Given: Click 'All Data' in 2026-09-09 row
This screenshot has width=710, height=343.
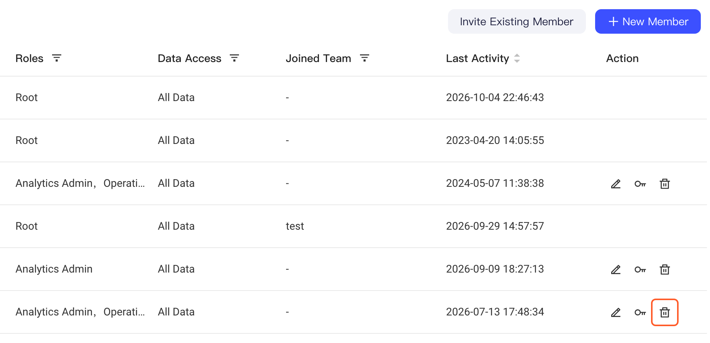Looking at the screenshot, I should (x=176, y=269).
